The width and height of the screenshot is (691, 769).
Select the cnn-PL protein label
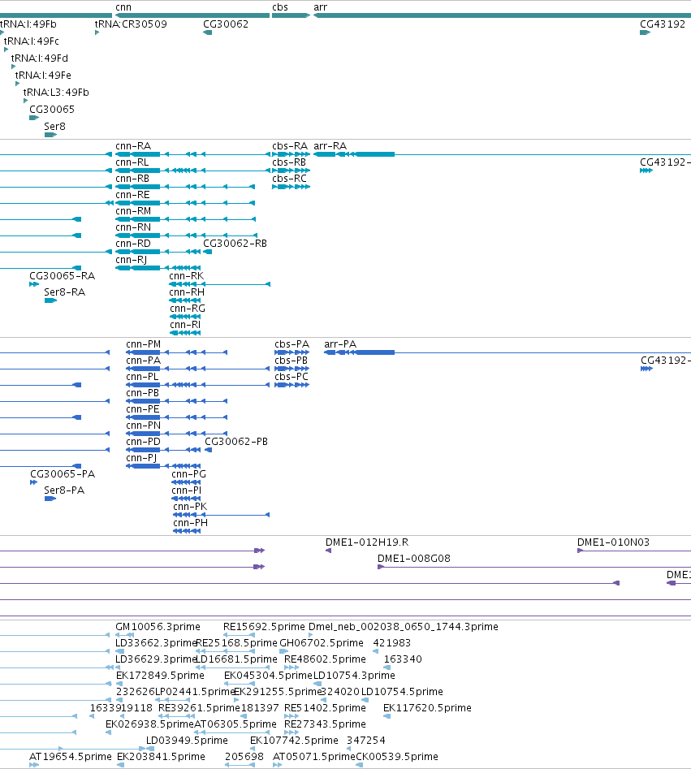coord(142,377)
